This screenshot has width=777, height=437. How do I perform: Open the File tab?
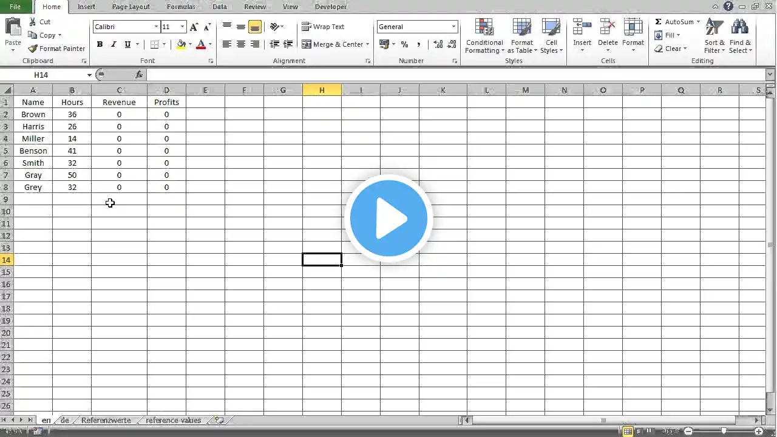[15, 7]
